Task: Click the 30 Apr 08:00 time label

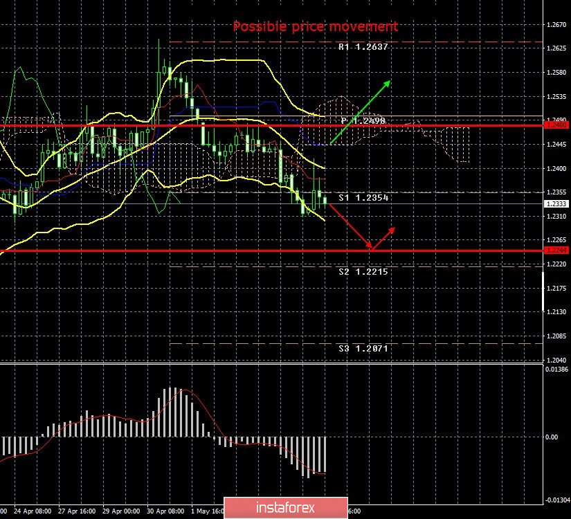Action: (165, 511)
